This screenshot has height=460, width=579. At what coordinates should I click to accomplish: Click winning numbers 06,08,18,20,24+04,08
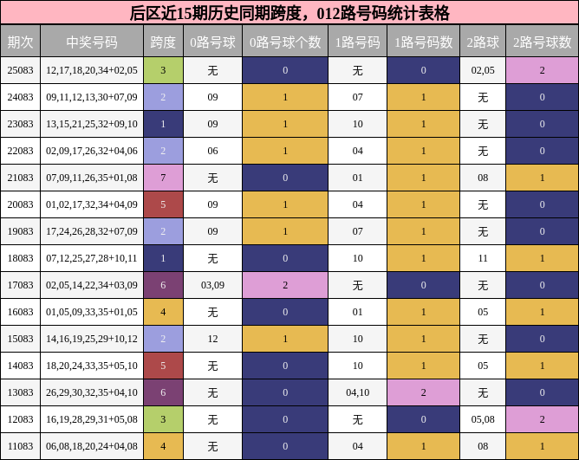click(92, 446)
